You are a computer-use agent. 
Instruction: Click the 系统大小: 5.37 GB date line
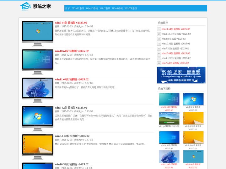click(x=74, y=83)
